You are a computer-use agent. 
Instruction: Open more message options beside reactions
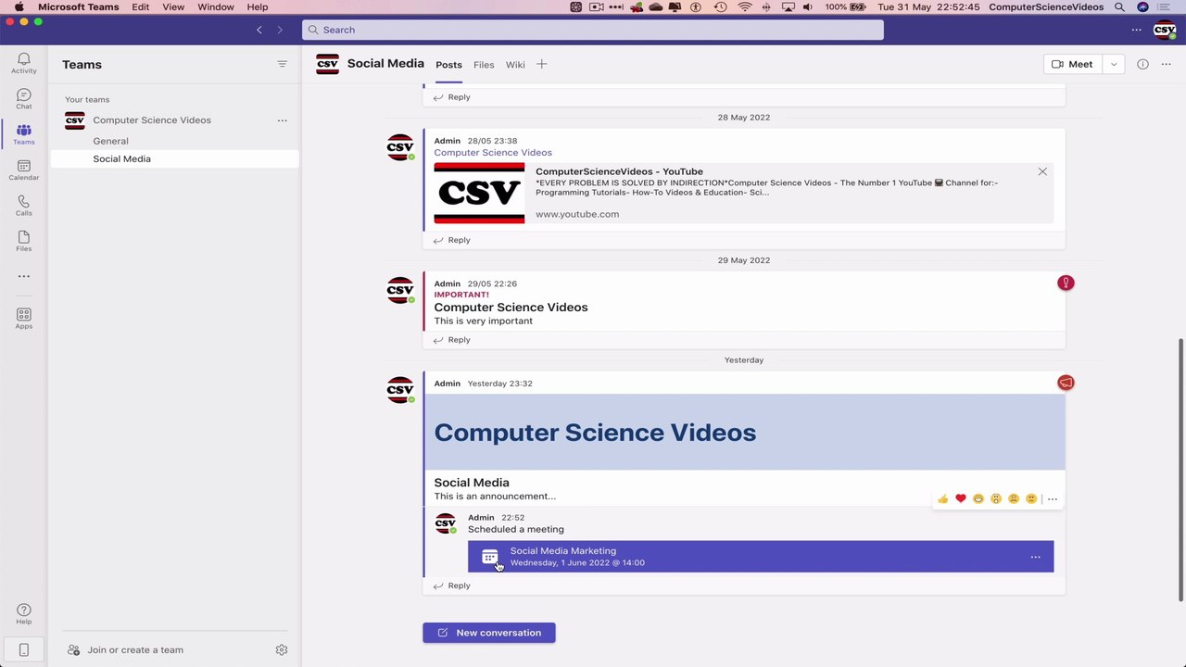click(x=1053, y=499)
